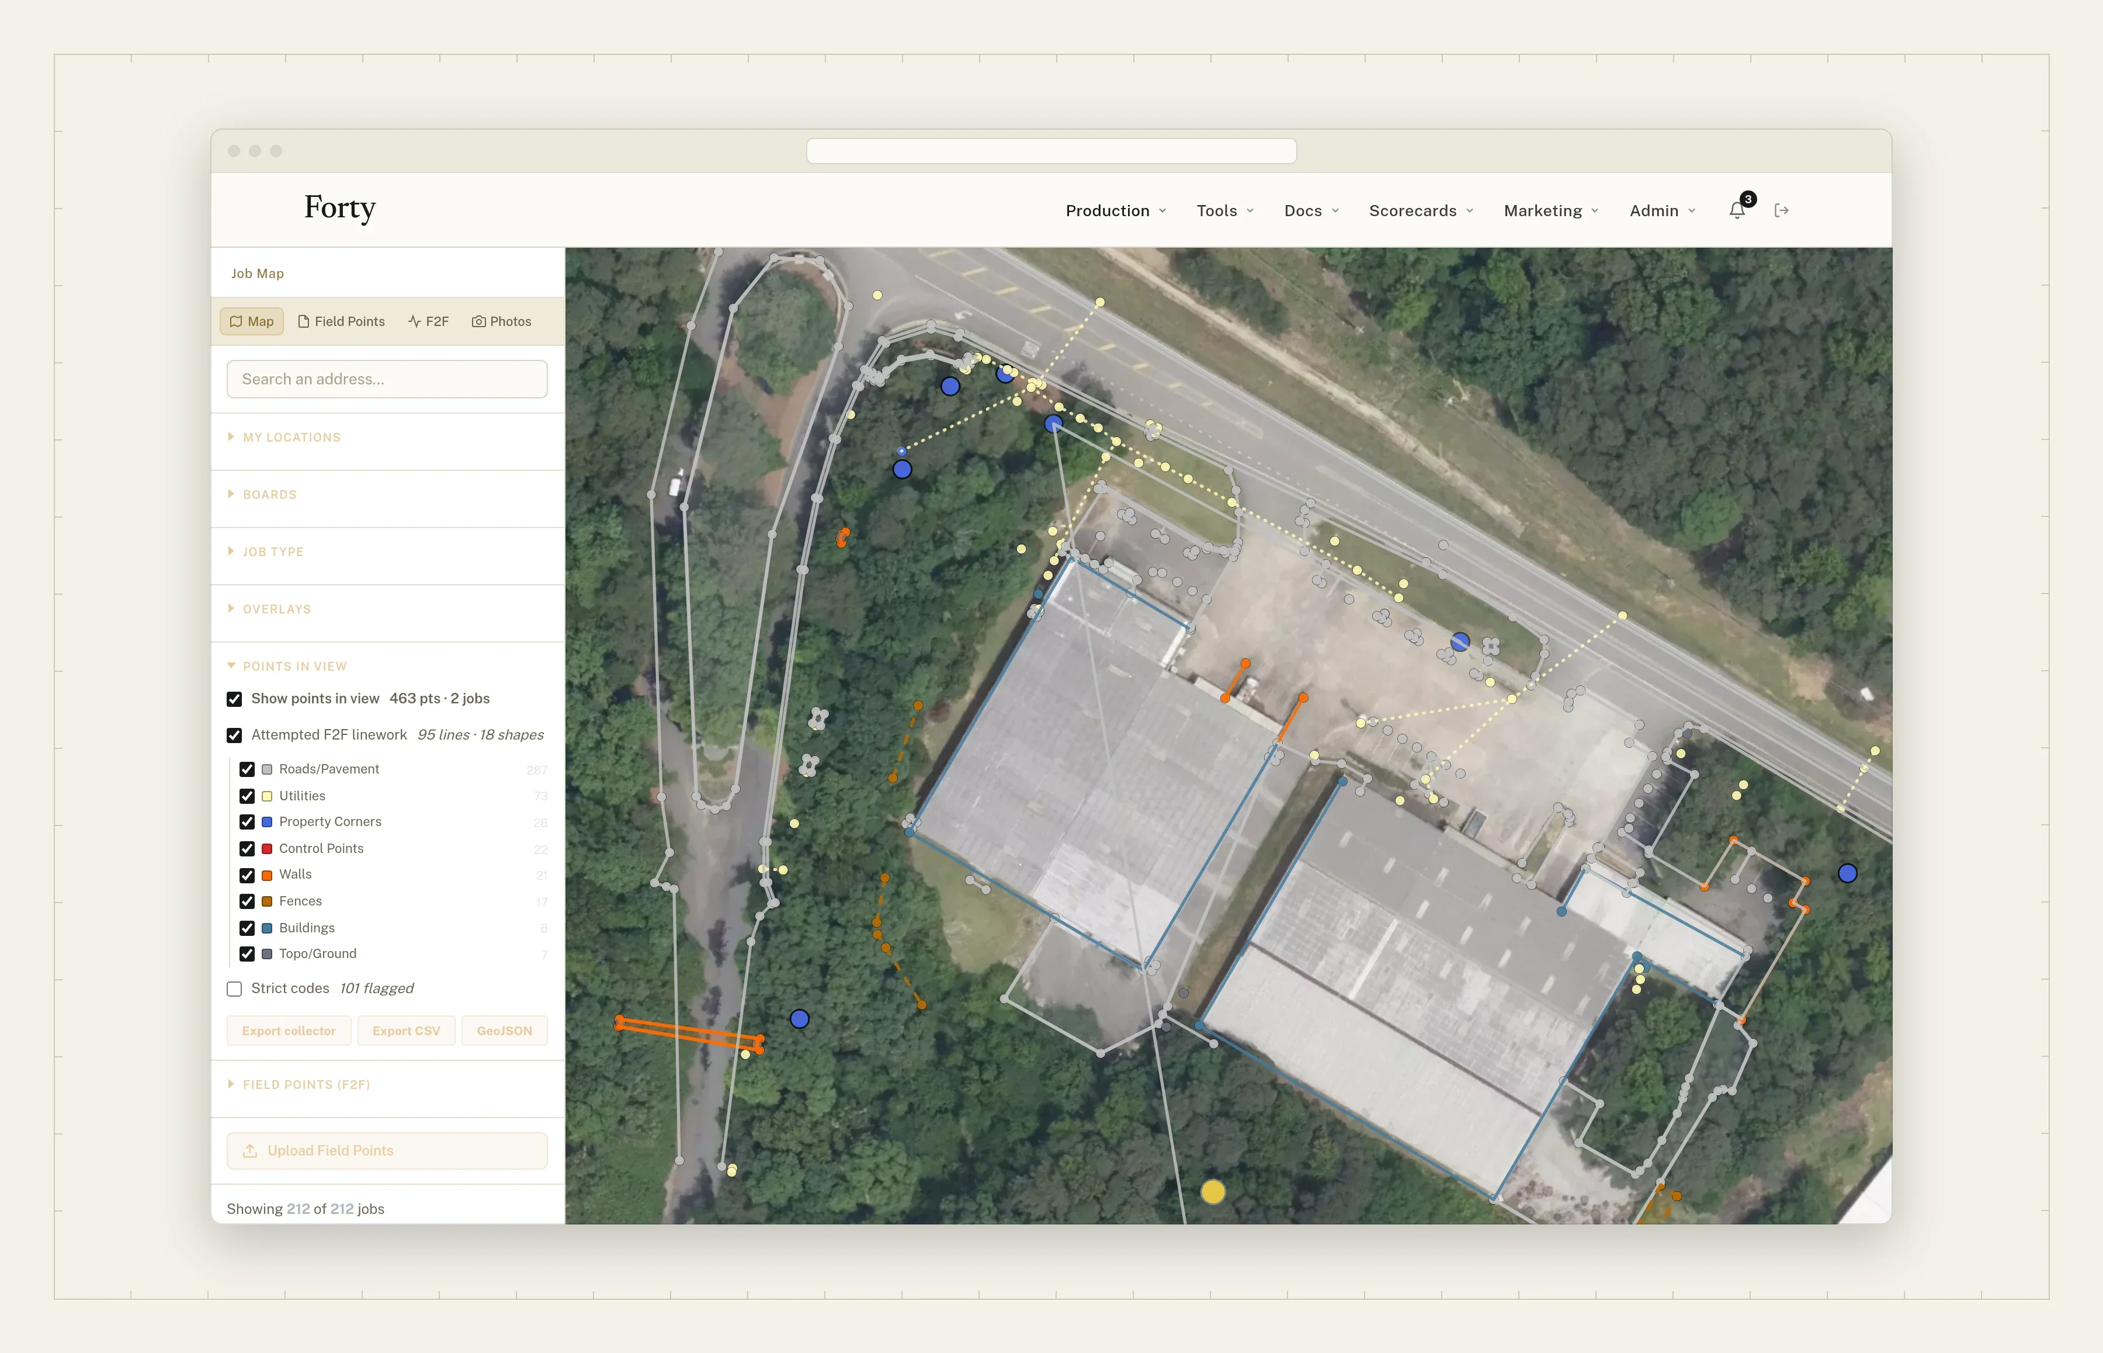Open the Docs dropdown menu
The image size is (2103, 1353).
point(1311,211)
